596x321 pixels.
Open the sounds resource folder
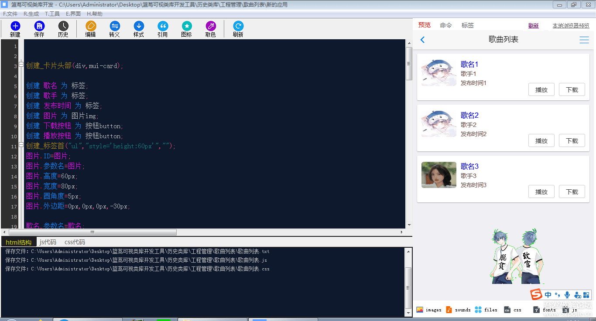pos(458,310)
